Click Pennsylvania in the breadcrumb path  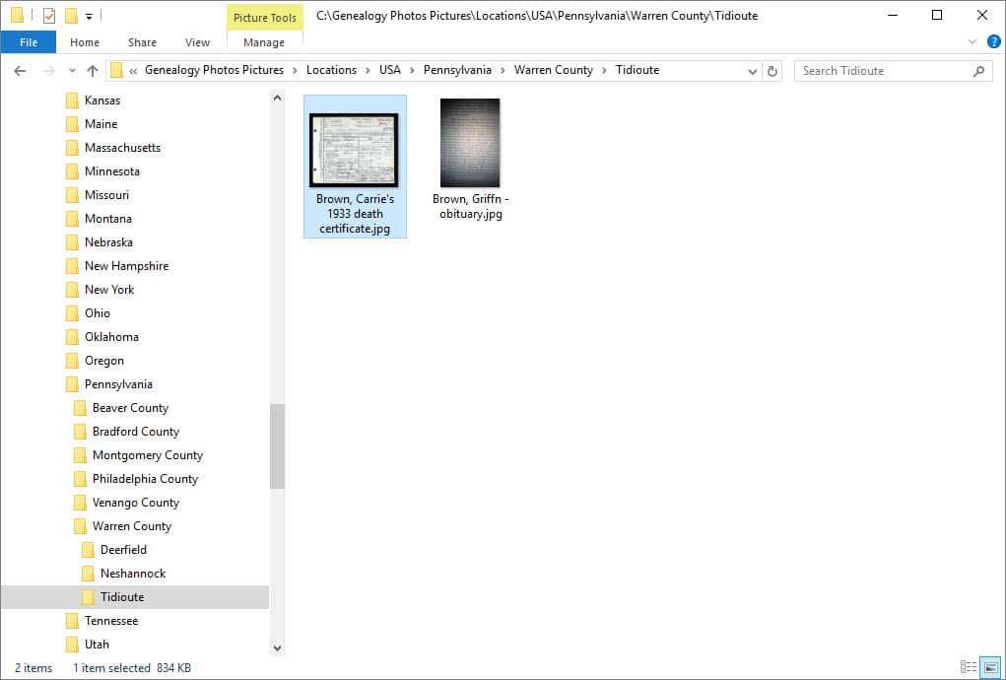click(x=457, y=70)
